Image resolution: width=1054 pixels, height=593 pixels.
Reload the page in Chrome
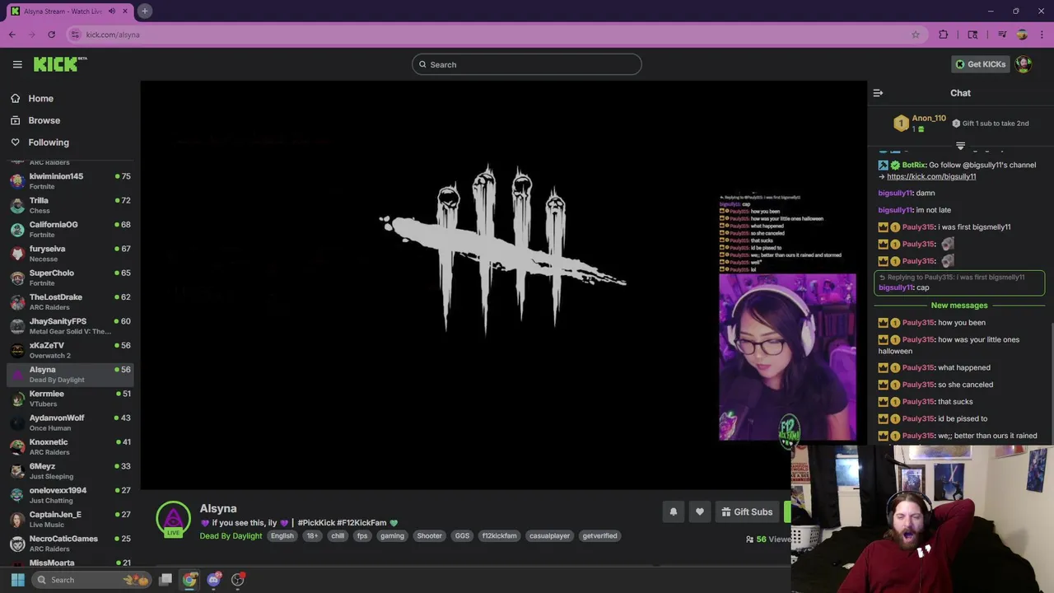pyautogui.click(x=51, y=35)
